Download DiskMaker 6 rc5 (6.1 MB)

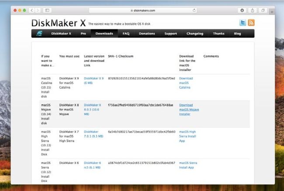92,165
